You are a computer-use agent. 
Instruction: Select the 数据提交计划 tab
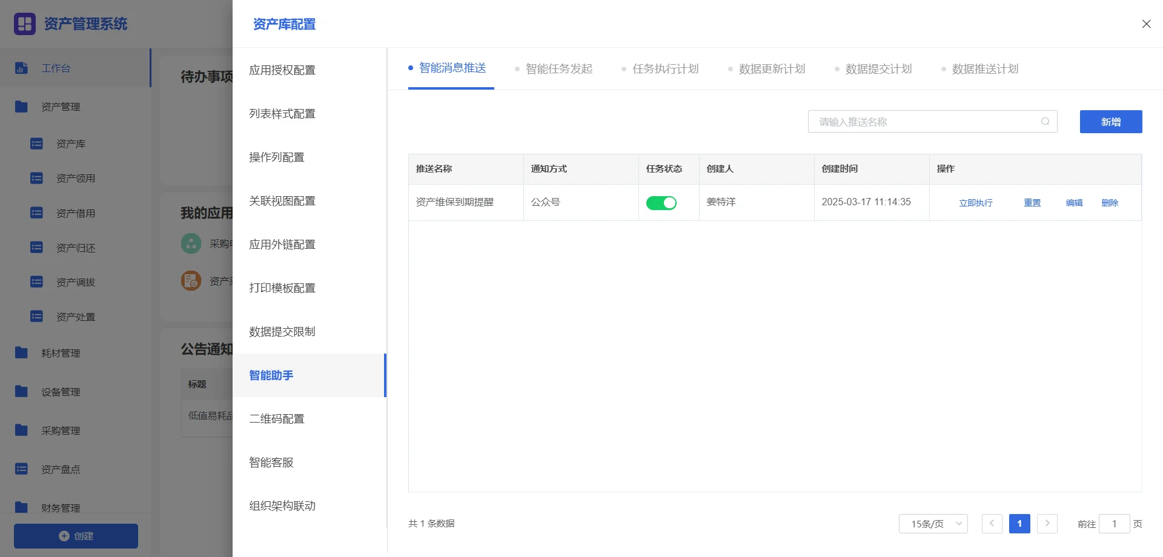click(x=873, y=69)
